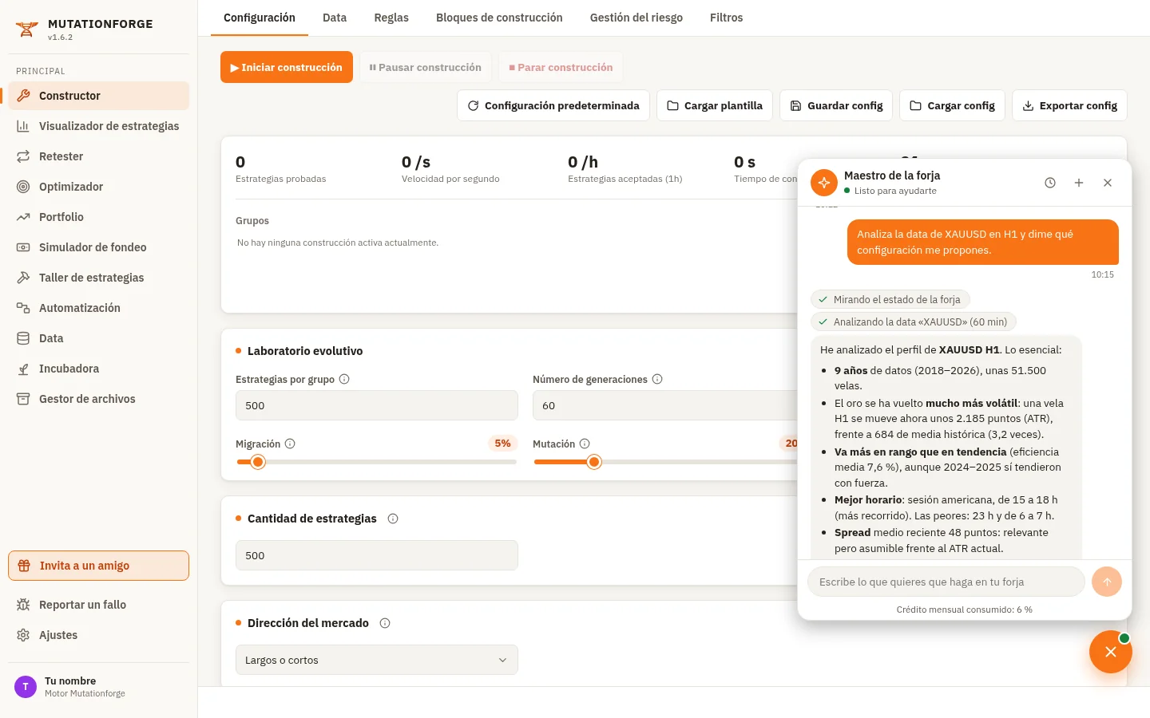Start a new chat with plus icon
Viewport: 1150px width, 718px height.
pyautogui.click(x=1079, y=183)
